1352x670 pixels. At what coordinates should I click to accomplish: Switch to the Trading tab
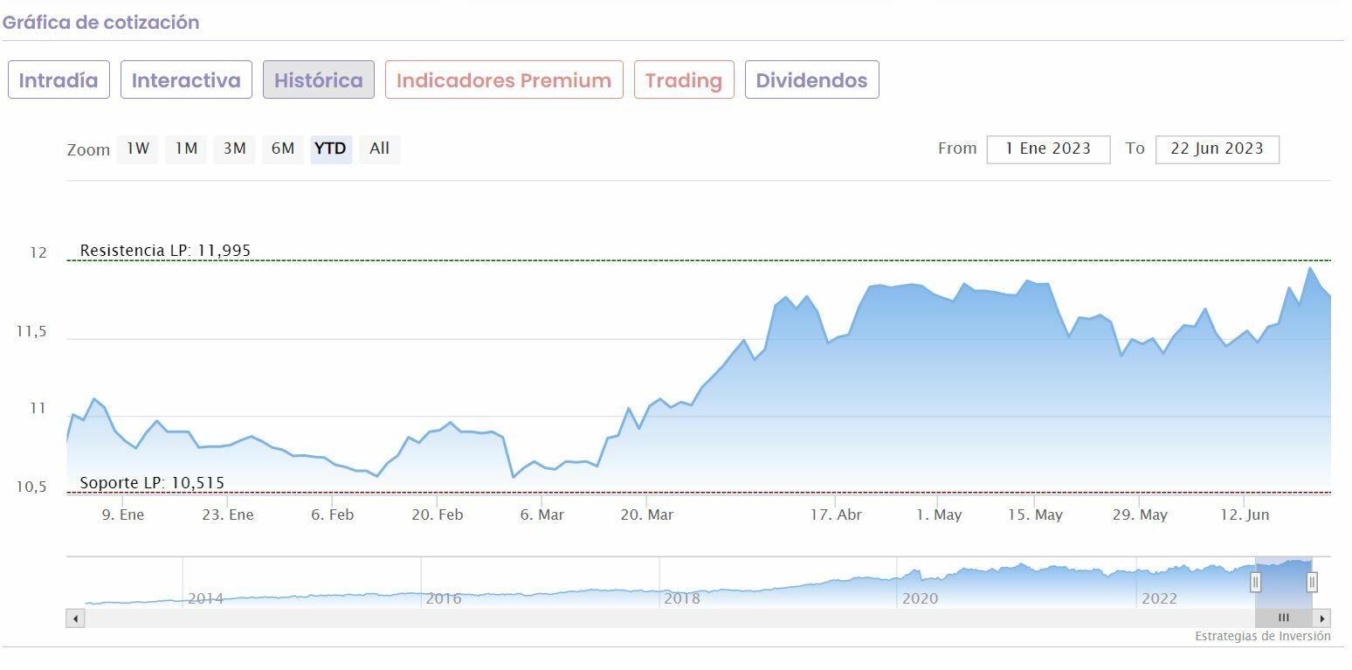pyautogui.click(x=684, y=80)
